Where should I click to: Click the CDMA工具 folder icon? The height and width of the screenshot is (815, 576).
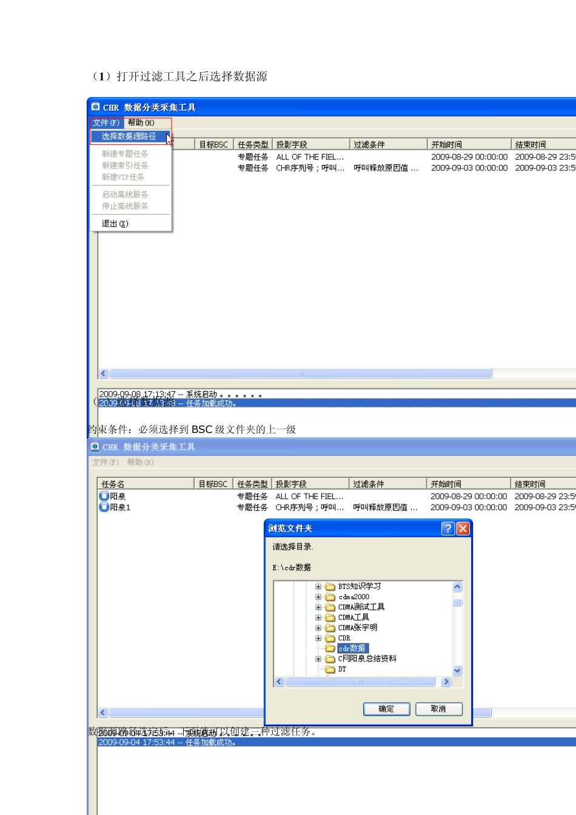(330, 617)
